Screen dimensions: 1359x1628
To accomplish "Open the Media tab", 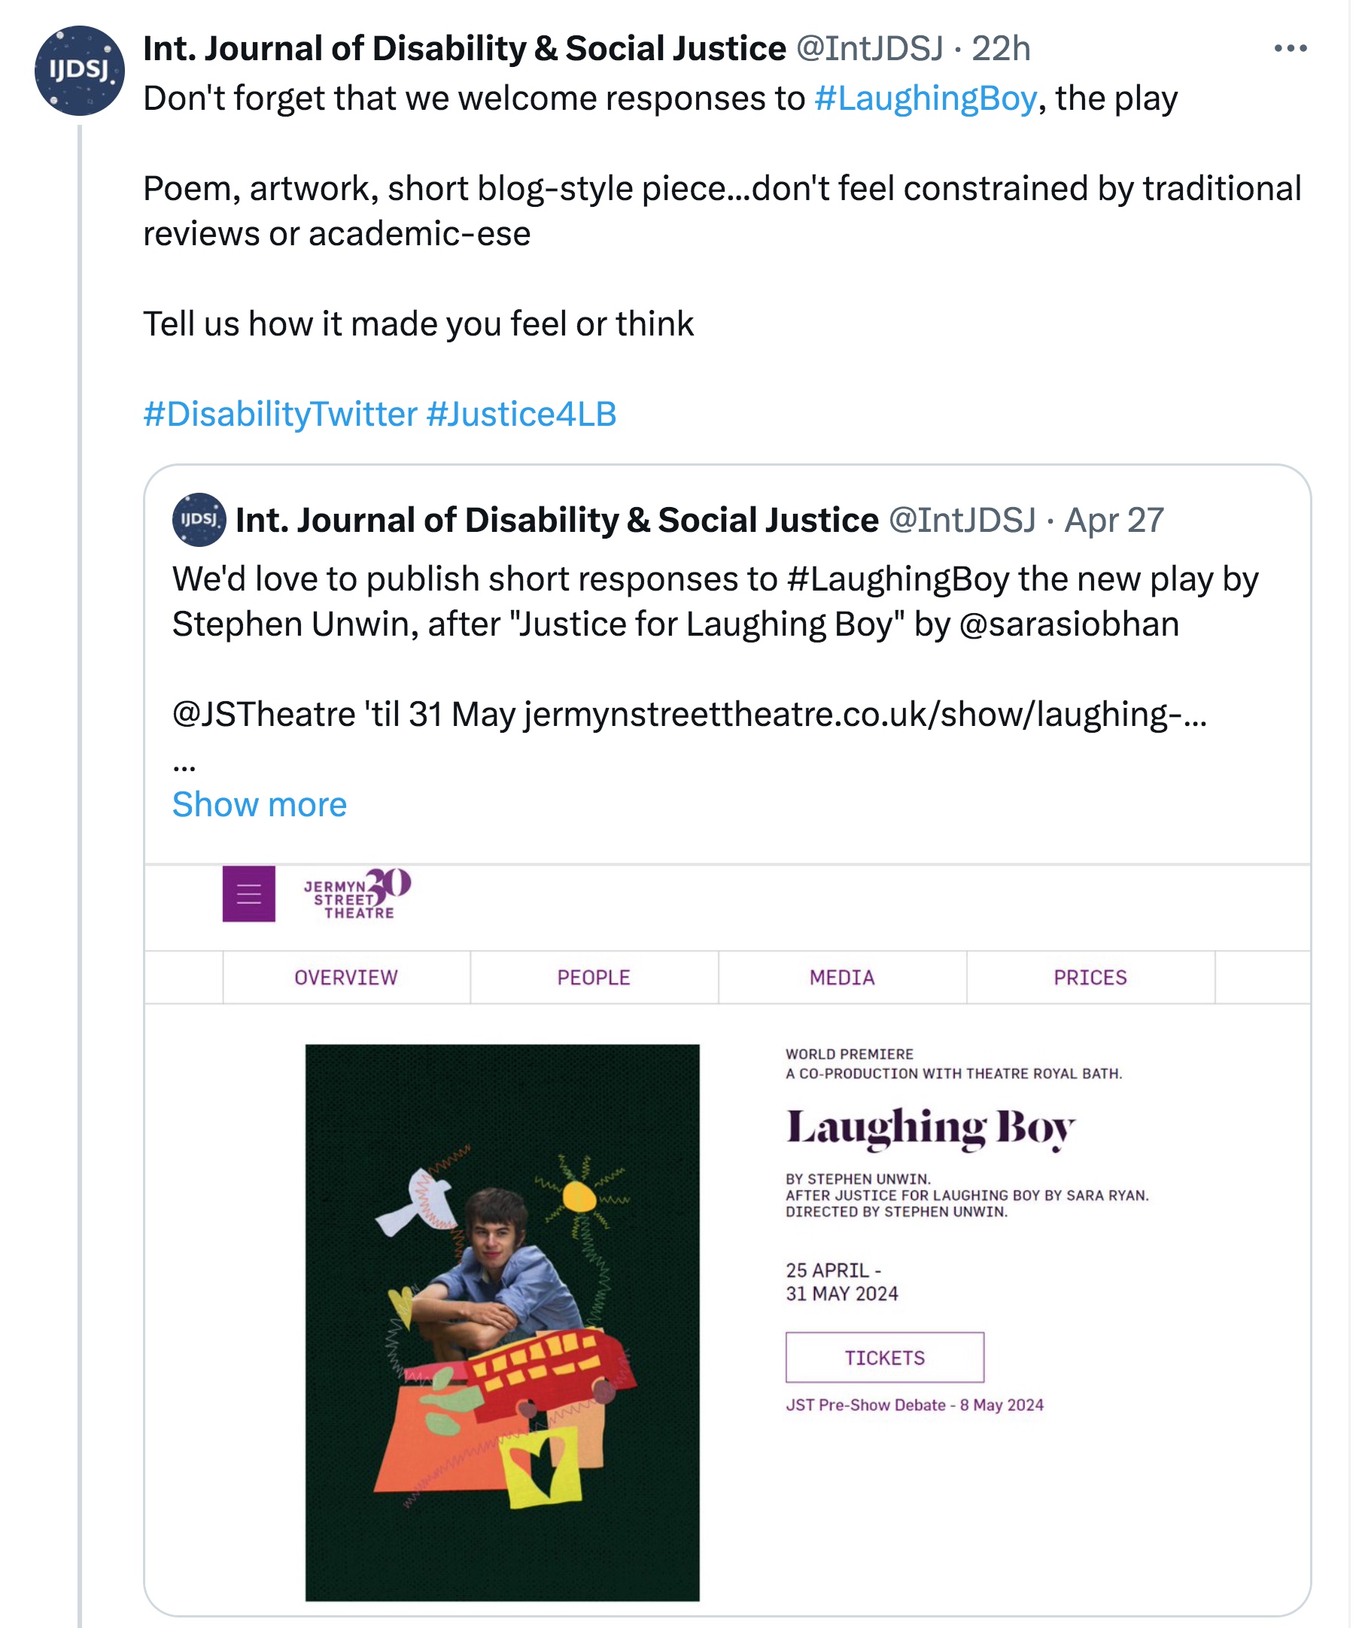I will [842, 977].
